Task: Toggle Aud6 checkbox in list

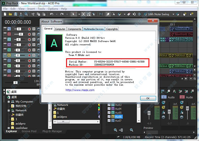Action: [x=109, y=116]
